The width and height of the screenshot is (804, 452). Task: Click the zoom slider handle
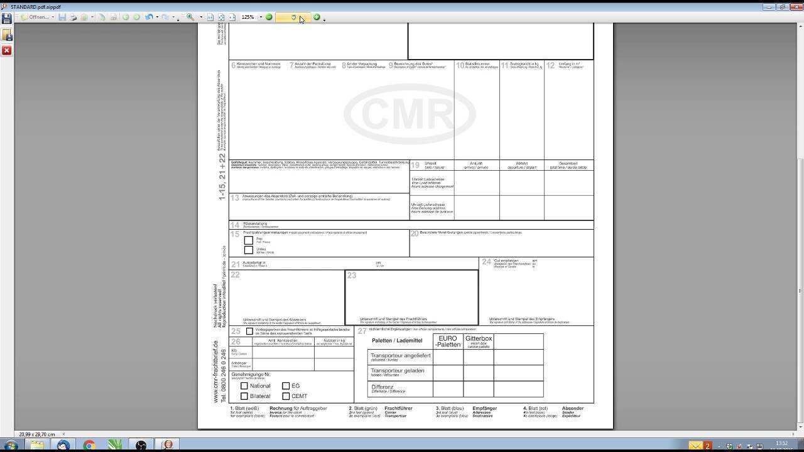(293, 18)
